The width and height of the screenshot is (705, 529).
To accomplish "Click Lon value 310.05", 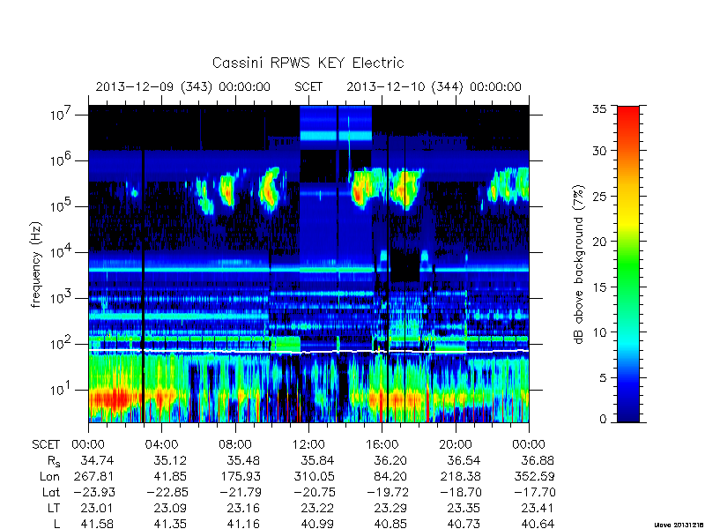I will (x=314, y=476).
